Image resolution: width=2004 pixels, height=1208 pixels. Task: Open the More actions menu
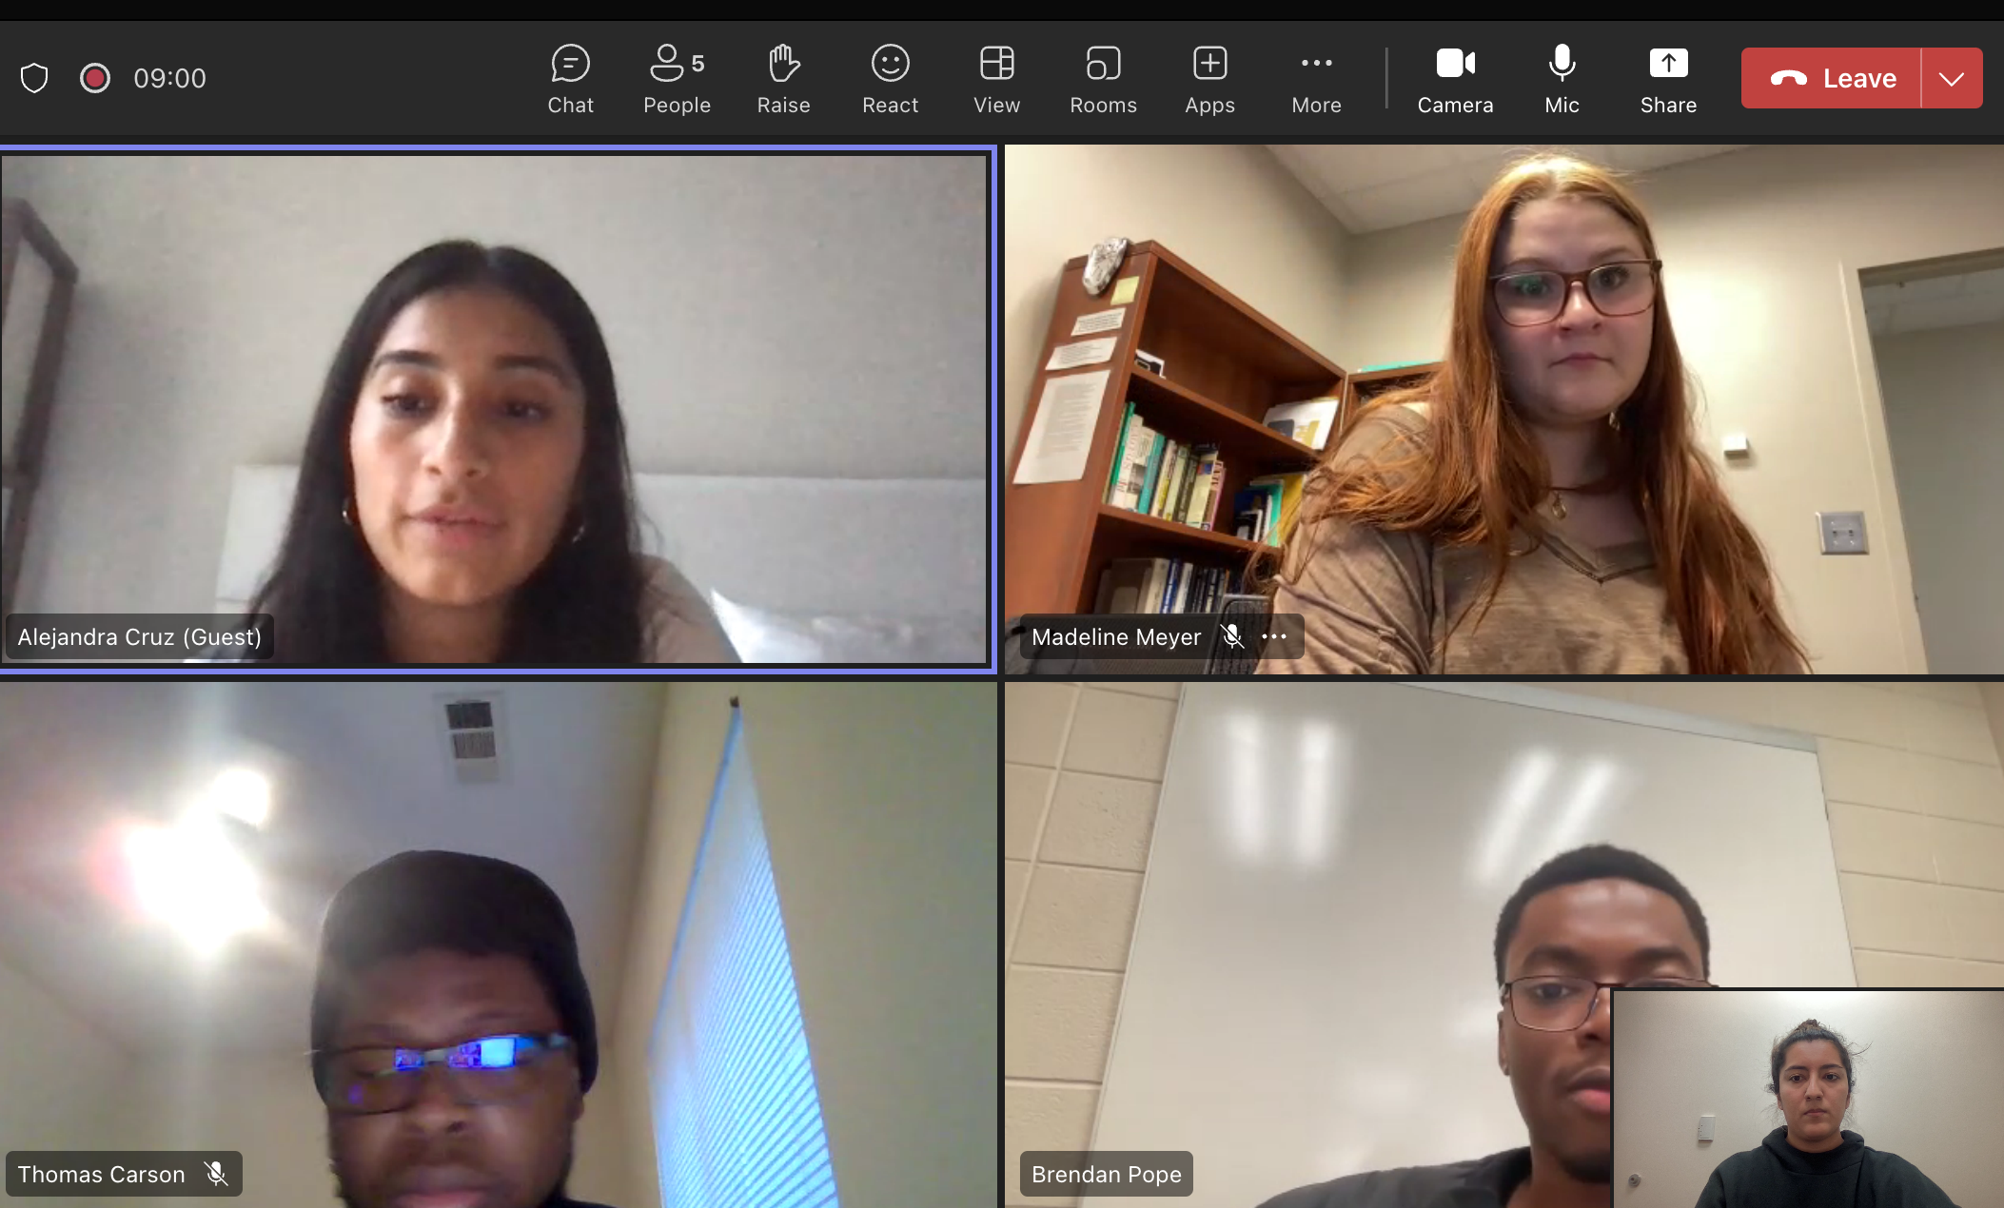click(x=1316, y=79)
